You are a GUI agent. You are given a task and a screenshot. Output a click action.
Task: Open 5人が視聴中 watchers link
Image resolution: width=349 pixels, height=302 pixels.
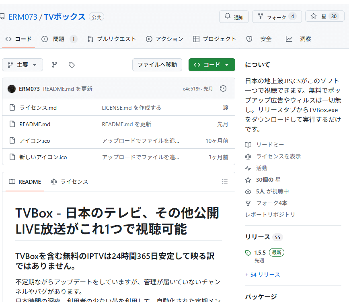click(272, 191)
